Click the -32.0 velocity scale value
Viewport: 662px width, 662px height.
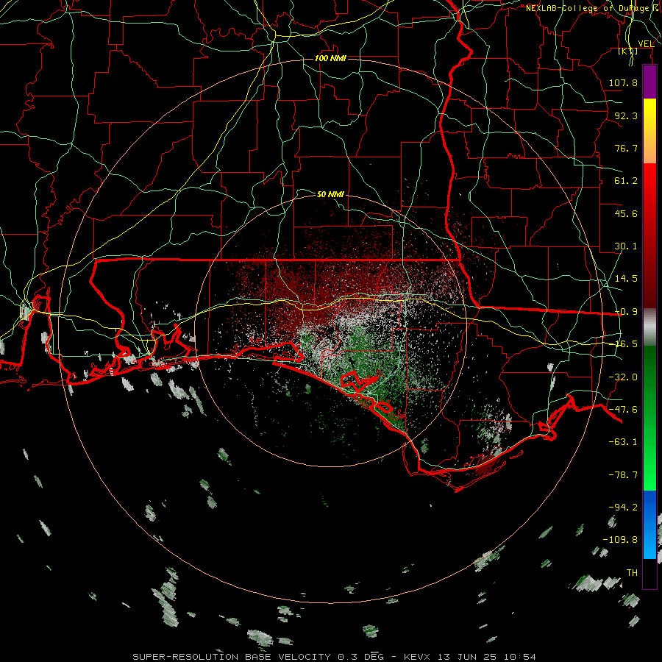tap(623, 377)
